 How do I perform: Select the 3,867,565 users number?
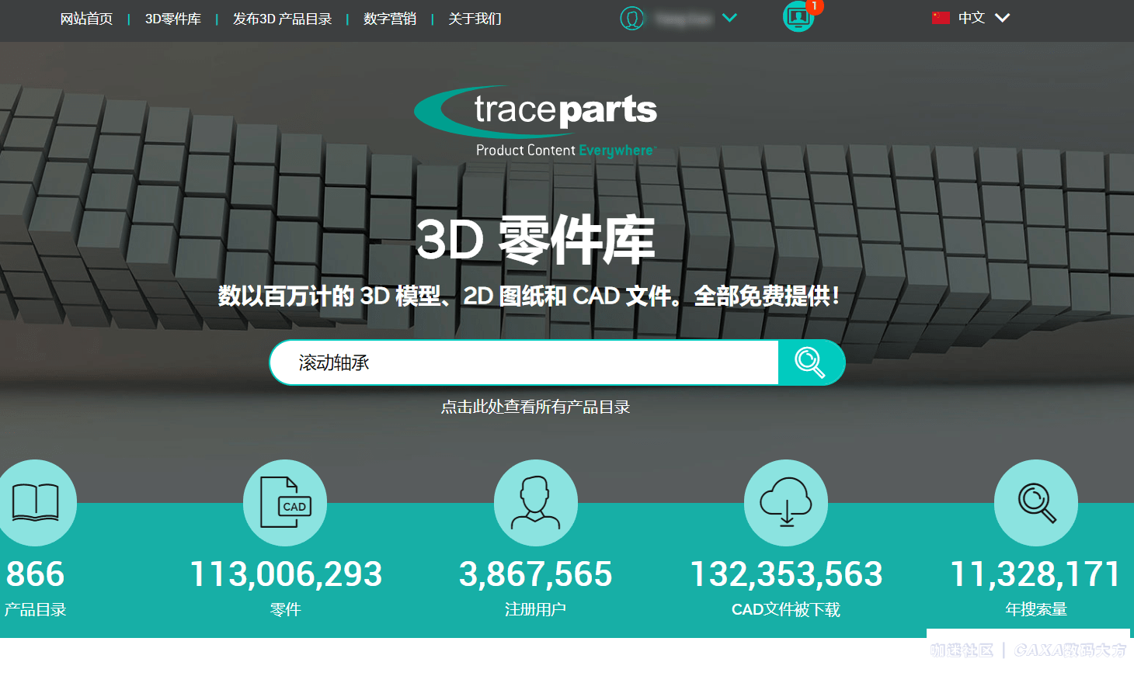pos(536,574)
